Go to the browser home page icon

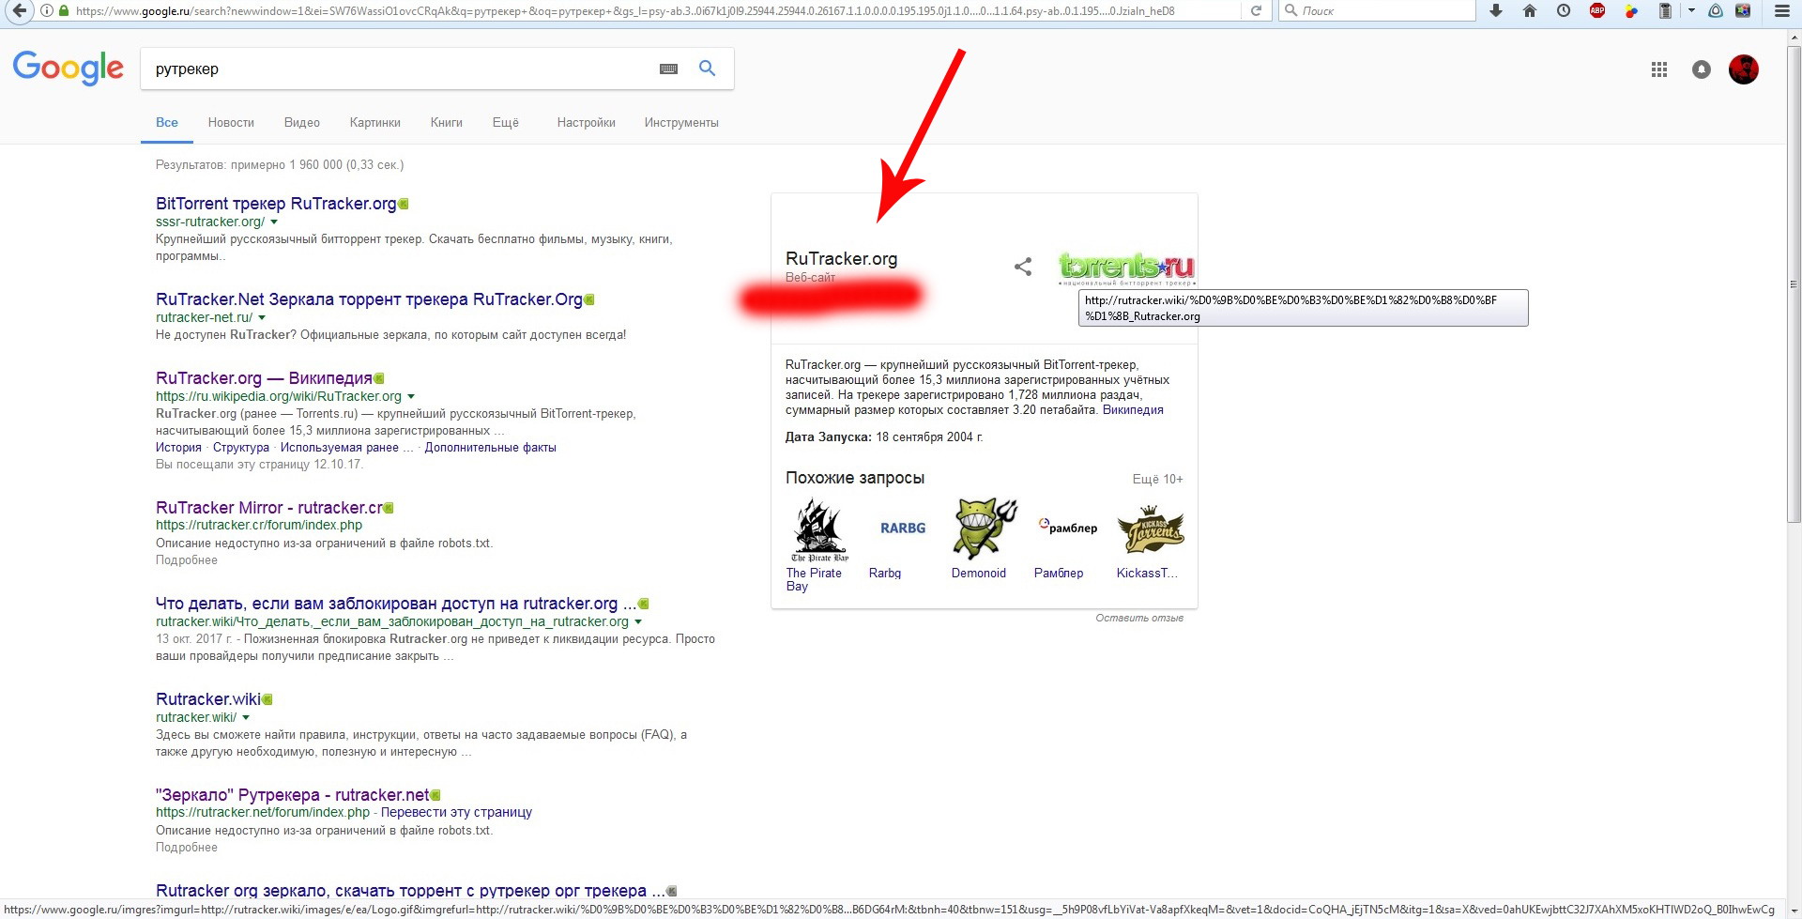pos(1530,11)
